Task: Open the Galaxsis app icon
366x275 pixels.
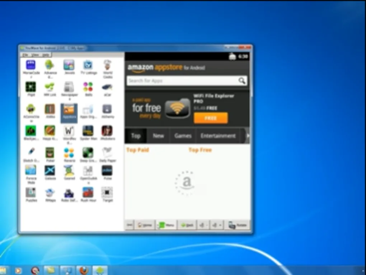Action: (x=50, y=171)
